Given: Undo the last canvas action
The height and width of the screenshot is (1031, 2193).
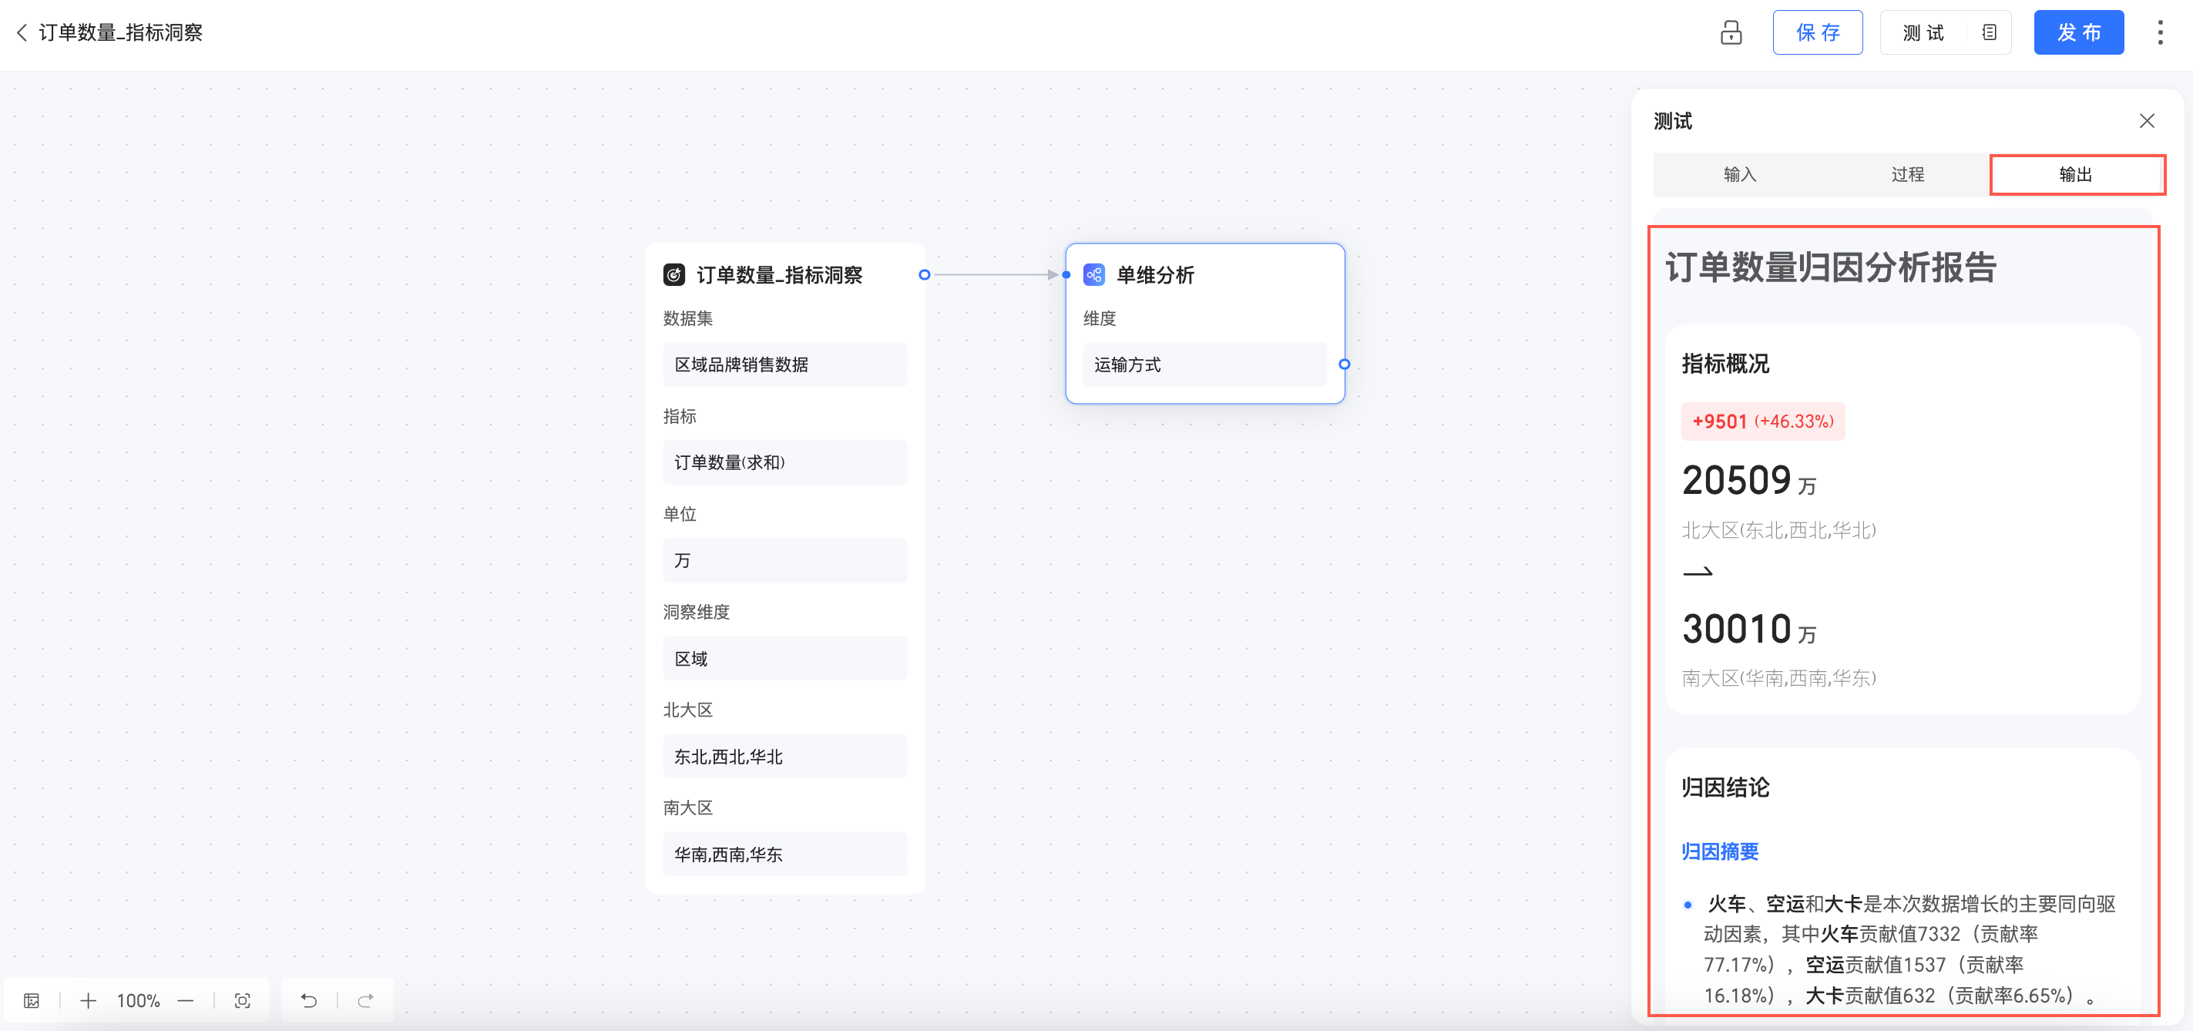Looking at the screenshot, I should [309, 1000].
